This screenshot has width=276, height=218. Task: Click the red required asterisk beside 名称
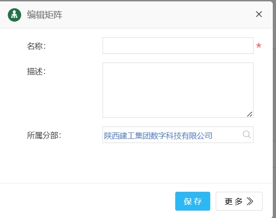pos(259,46)
